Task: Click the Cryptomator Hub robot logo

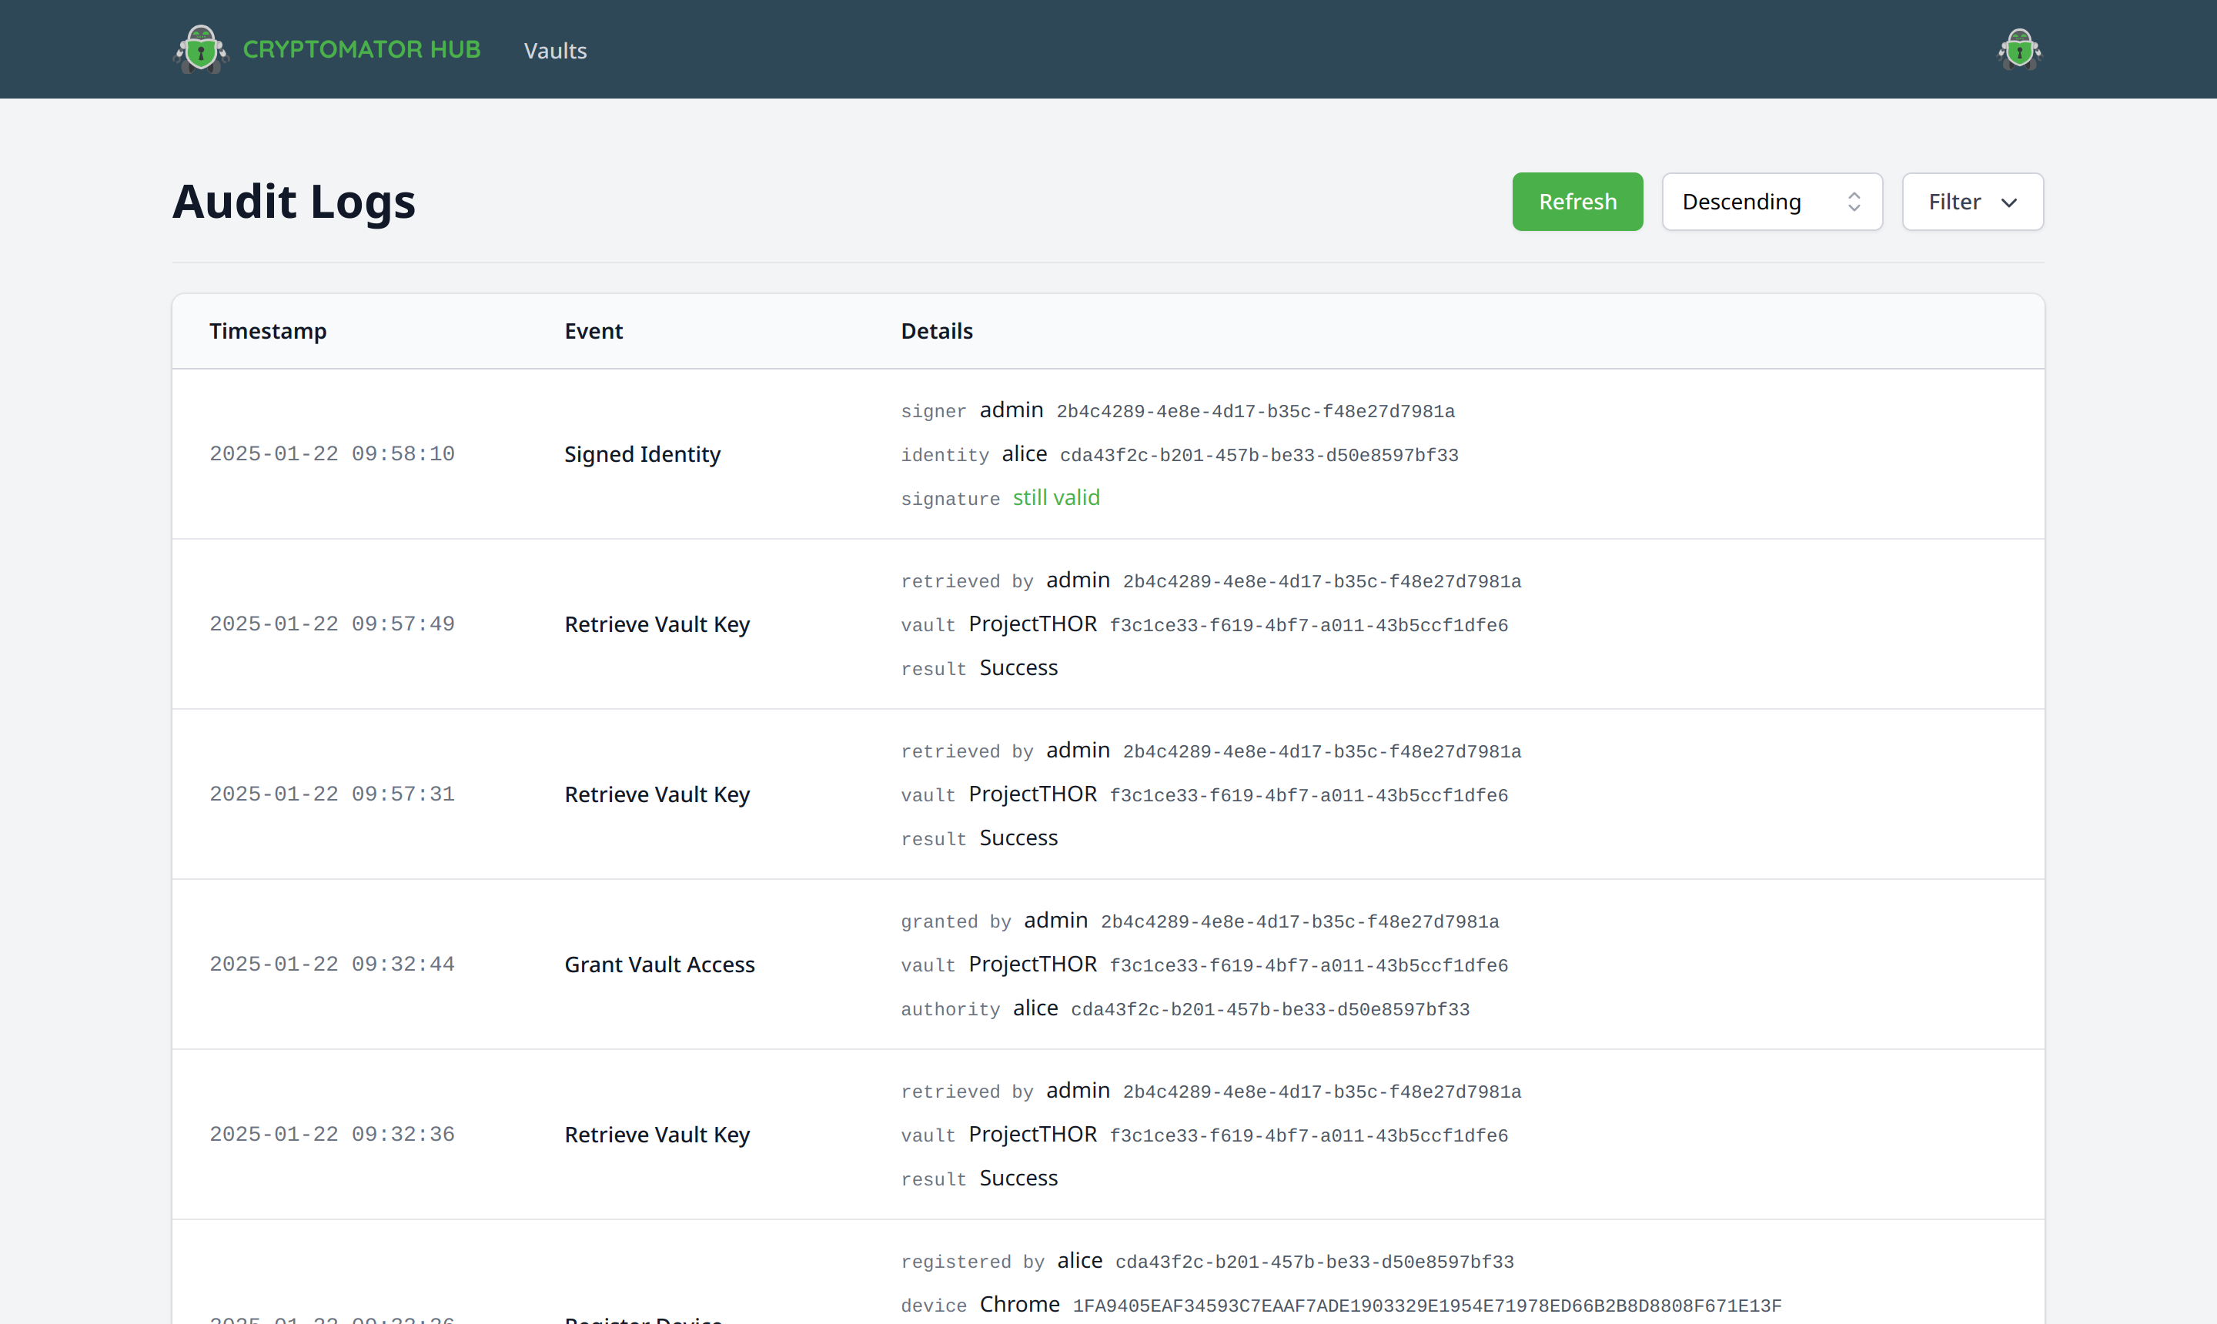Action: coord(201,49)
